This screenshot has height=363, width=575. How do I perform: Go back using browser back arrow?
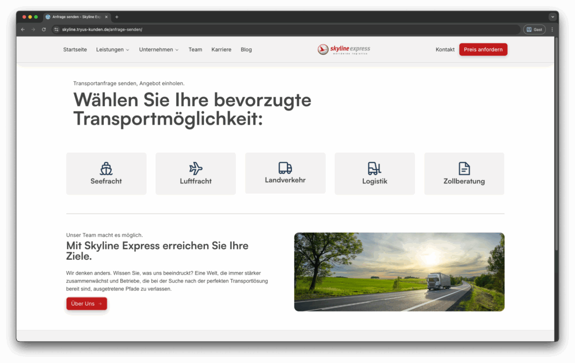[23, 29]
